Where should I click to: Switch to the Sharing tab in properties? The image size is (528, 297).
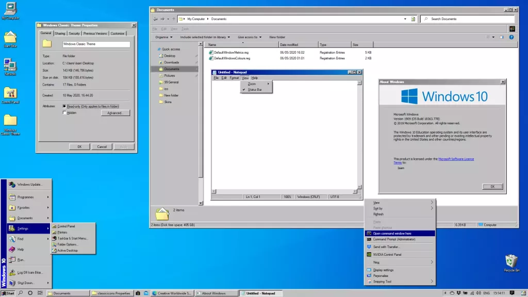click(x=60, y=33)
